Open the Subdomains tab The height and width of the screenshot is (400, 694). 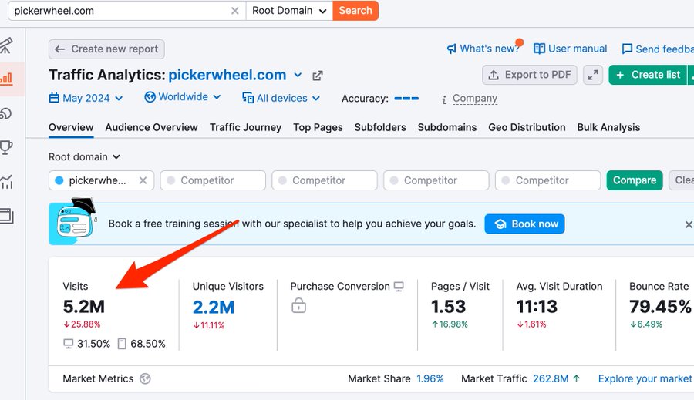(x=447, y=127)
